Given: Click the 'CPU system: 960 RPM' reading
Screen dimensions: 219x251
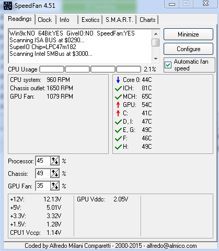Looking at the screenshot, I should tap(40, 80).
